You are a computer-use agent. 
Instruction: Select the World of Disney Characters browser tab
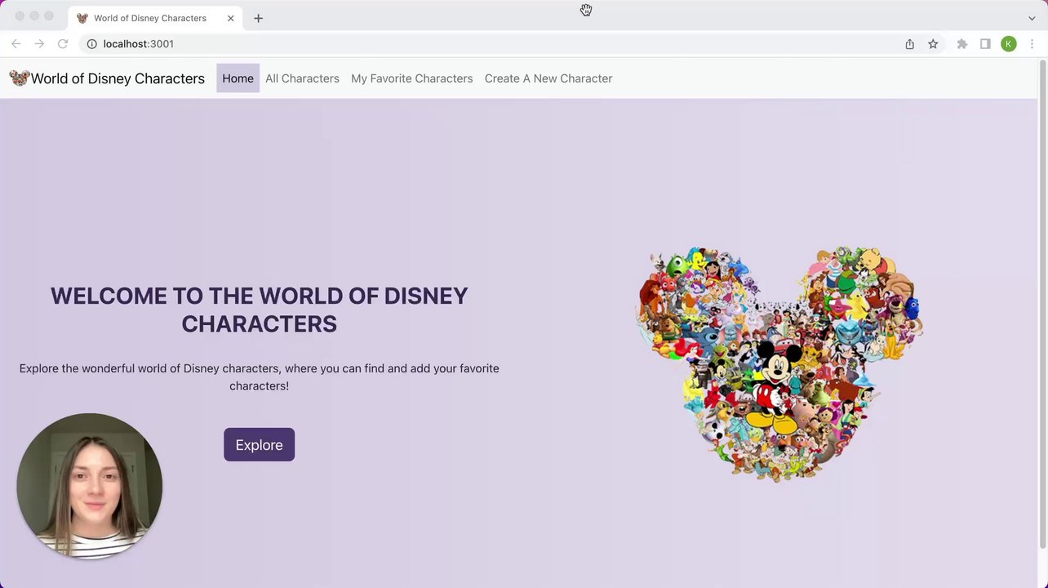[155, 18]
